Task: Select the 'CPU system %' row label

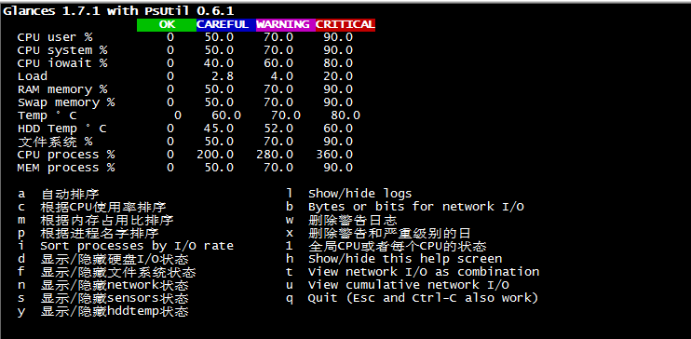Action: click(x=62, y=50)
